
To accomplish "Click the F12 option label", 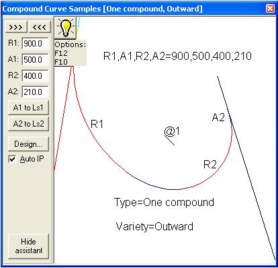I will 61,53.
